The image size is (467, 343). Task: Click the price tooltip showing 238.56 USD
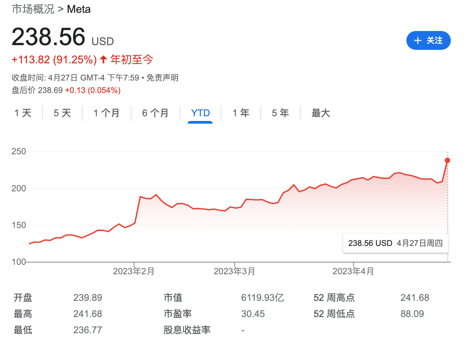point(395,243)
